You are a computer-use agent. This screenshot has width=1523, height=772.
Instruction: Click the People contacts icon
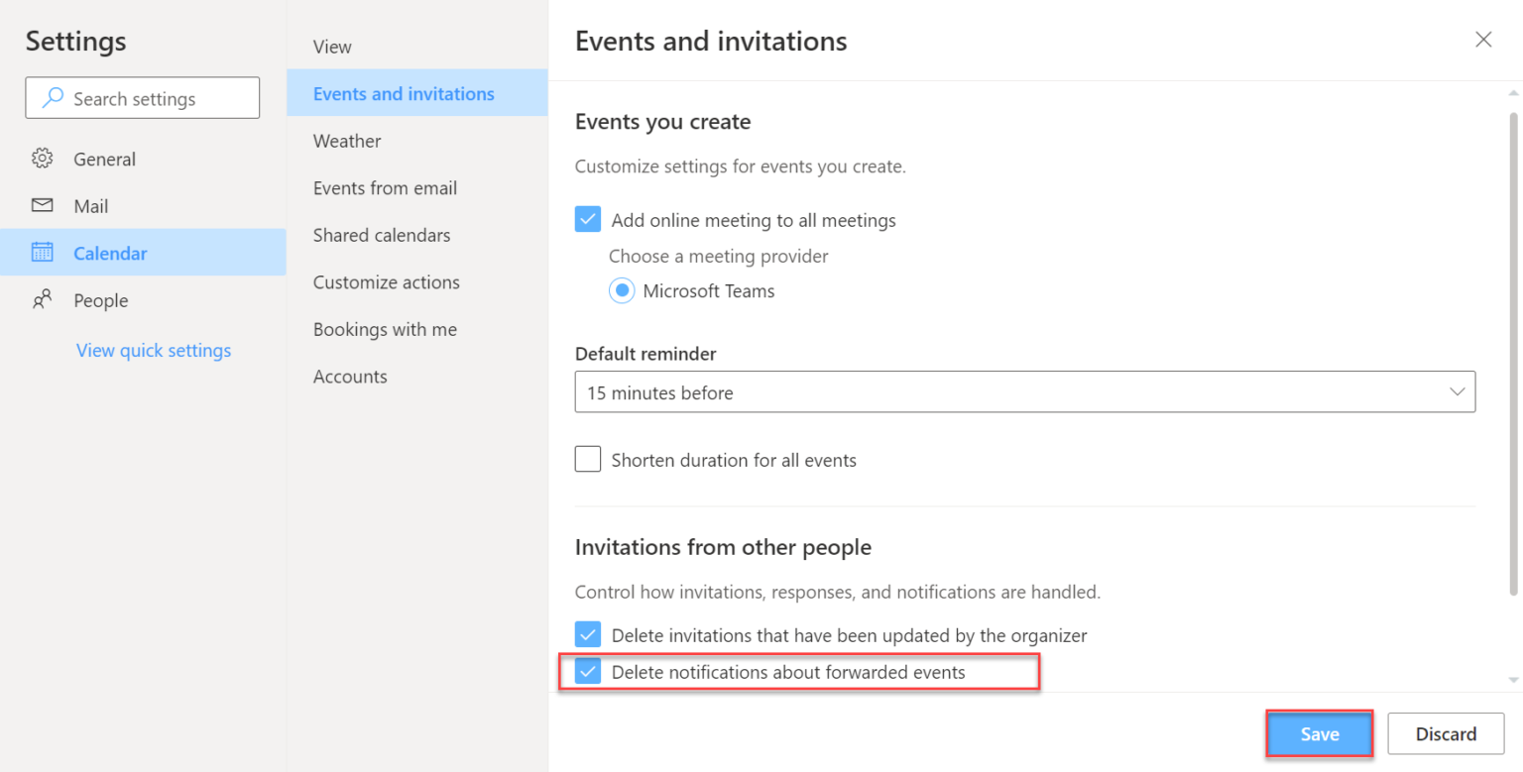tap(42, 300)
